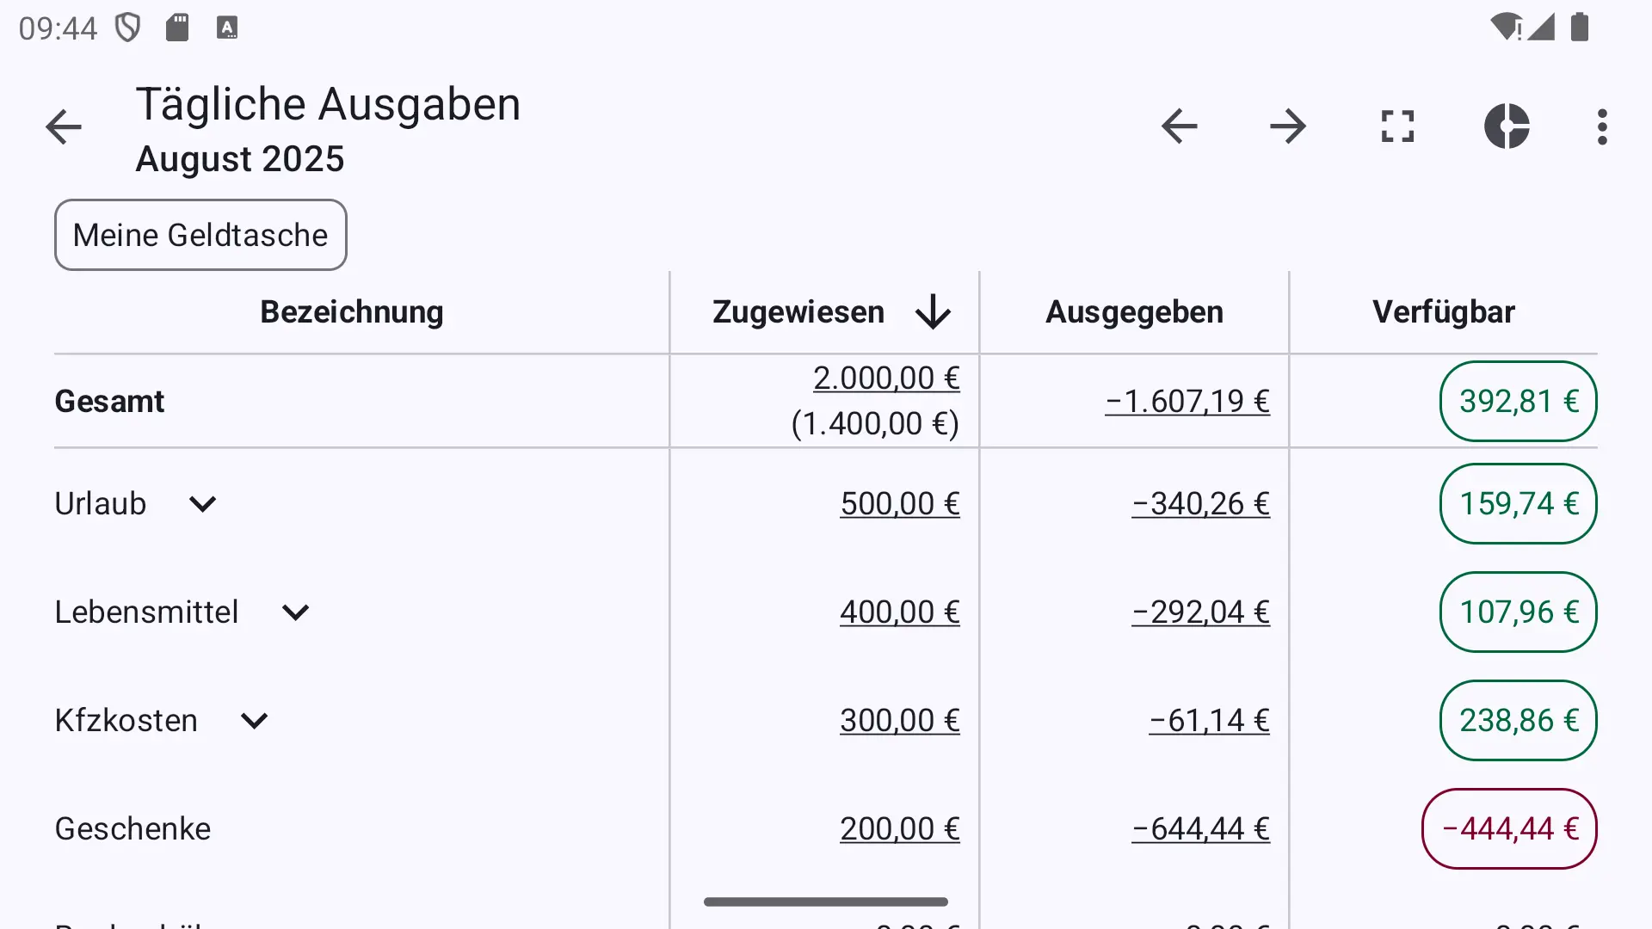
Task: Click the sort arrow next to Zugewiesen
Action: point(933,311)
